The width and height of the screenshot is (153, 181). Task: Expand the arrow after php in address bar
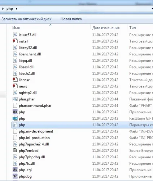coord(17,9)
